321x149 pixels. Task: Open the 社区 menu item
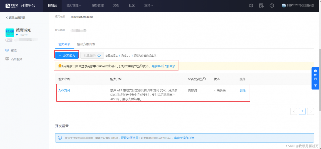coord(132,5)
